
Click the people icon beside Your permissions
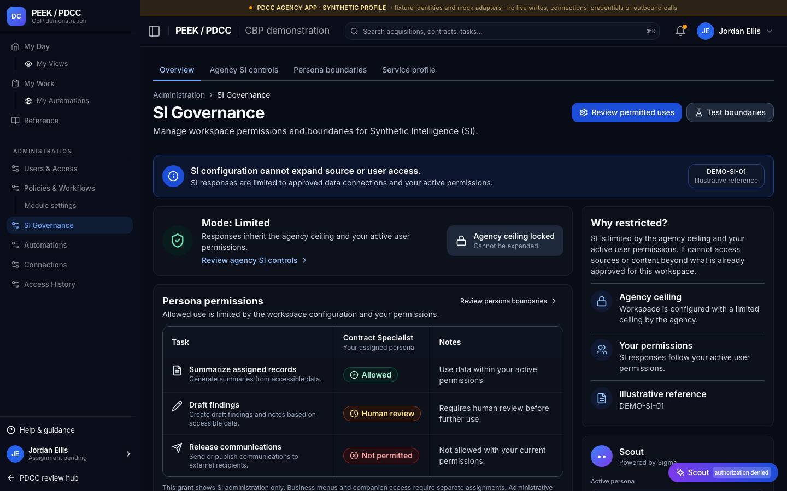[602, 350]
